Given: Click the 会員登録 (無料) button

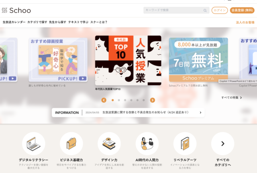Looking at the screenshot, I should pos(242,10).
